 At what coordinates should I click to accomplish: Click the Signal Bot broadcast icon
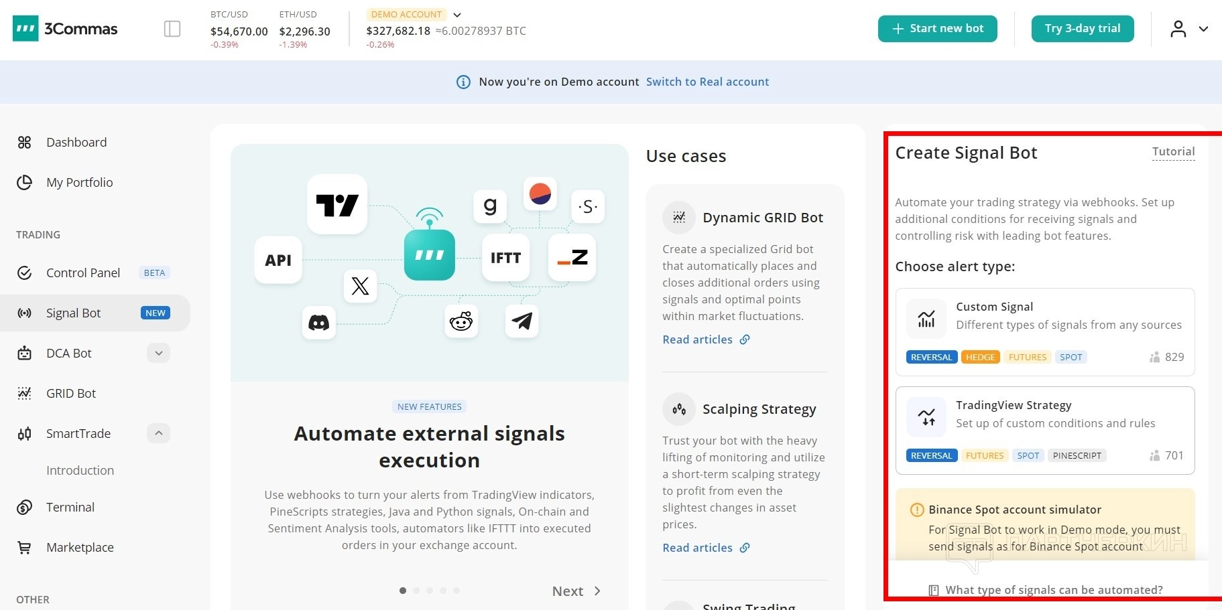(25, 313)
